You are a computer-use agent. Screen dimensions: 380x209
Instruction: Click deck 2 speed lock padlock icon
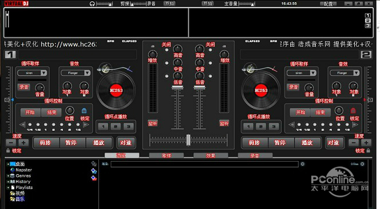tap(369, 150)
